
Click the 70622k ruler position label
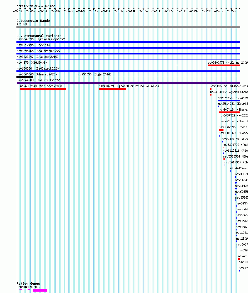231,11
